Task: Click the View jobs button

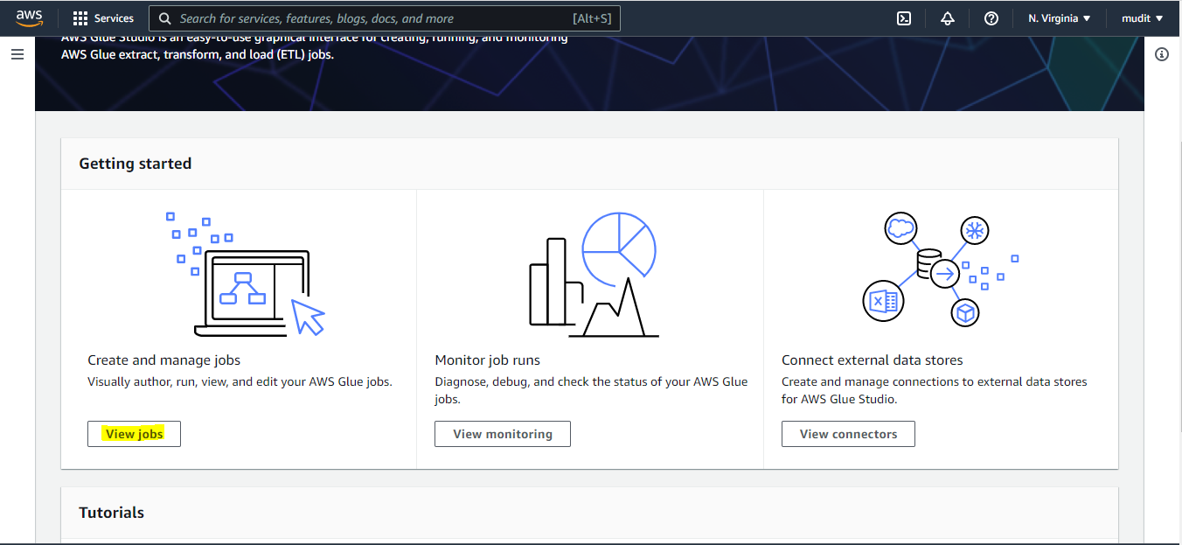Action: [134, 434]
